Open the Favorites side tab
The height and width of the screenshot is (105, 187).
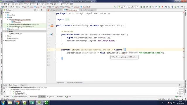pos(1,63)
